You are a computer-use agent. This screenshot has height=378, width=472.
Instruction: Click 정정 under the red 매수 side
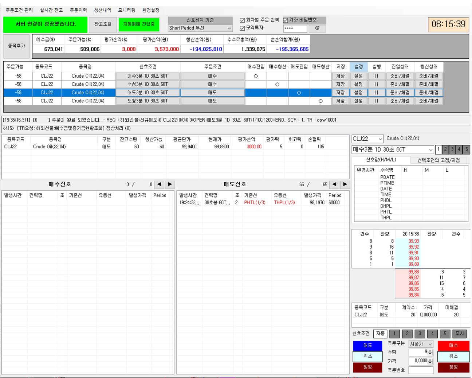tap(453, 367)
